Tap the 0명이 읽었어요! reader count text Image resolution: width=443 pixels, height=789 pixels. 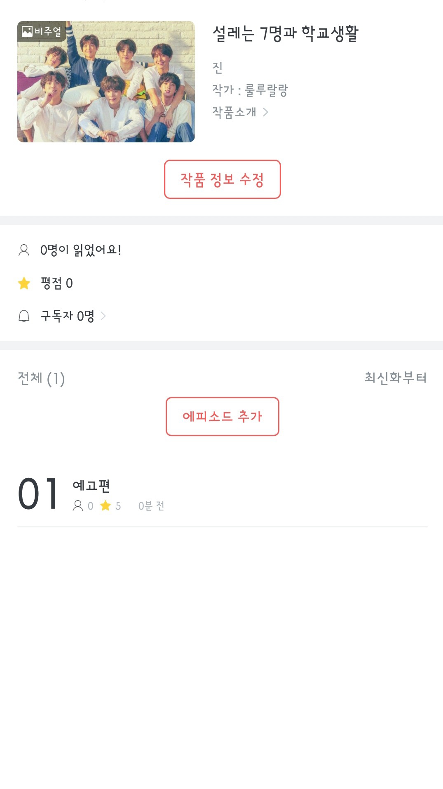pyautogui.click(x=81, y=250)
